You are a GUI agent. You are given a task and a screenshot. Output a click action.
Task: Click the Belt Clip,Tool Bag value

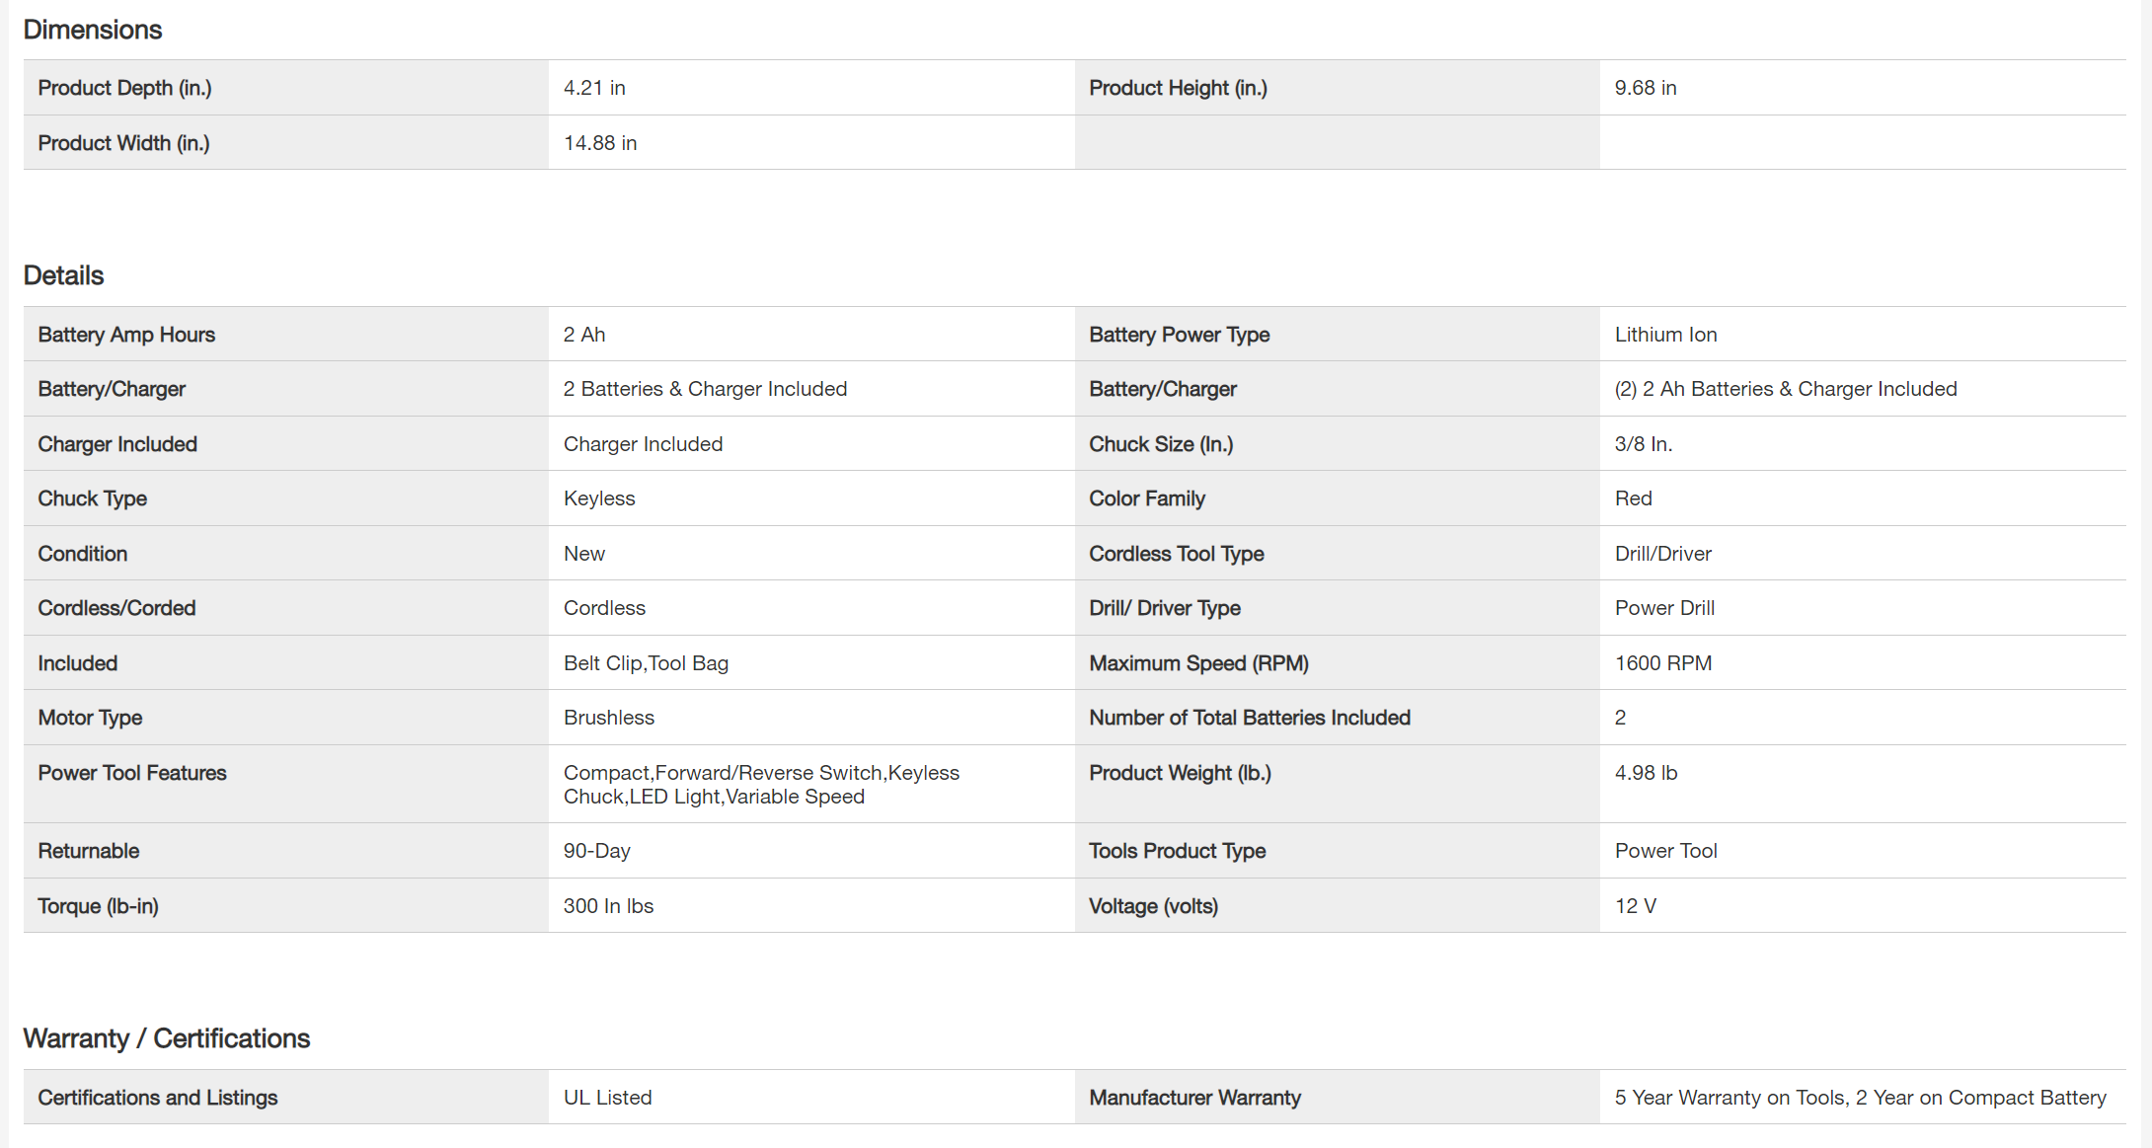[646, 663]
